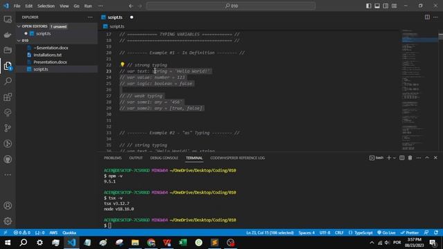This screenshot has height=249, width=443.
Task: Open the Source Control branch icon
Action: 8,128
